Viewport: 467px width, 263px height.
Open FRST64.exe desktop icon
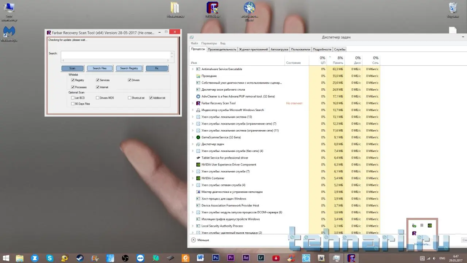[212, 8]
